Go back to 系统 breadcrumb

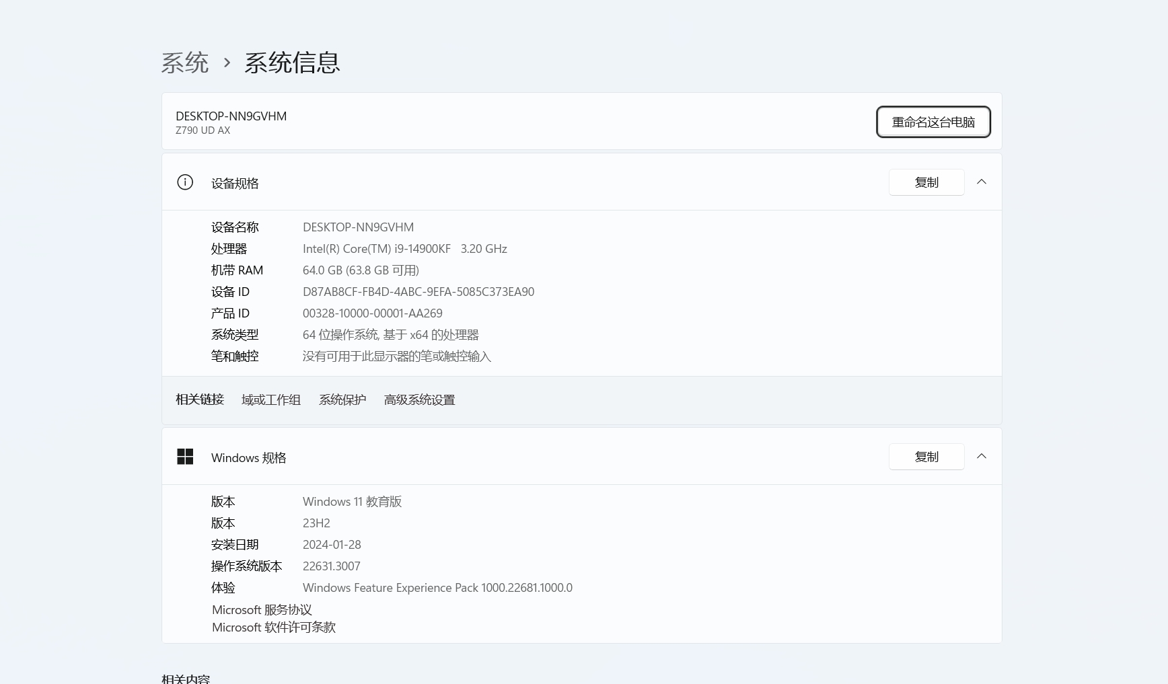coord(185,63)
